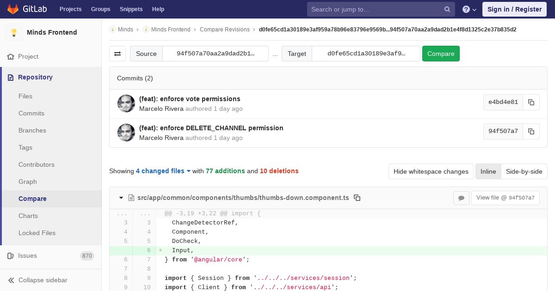555x291 pixels.
Task: Expand the 4 changed files dropdown
Action: pos(163,171)
